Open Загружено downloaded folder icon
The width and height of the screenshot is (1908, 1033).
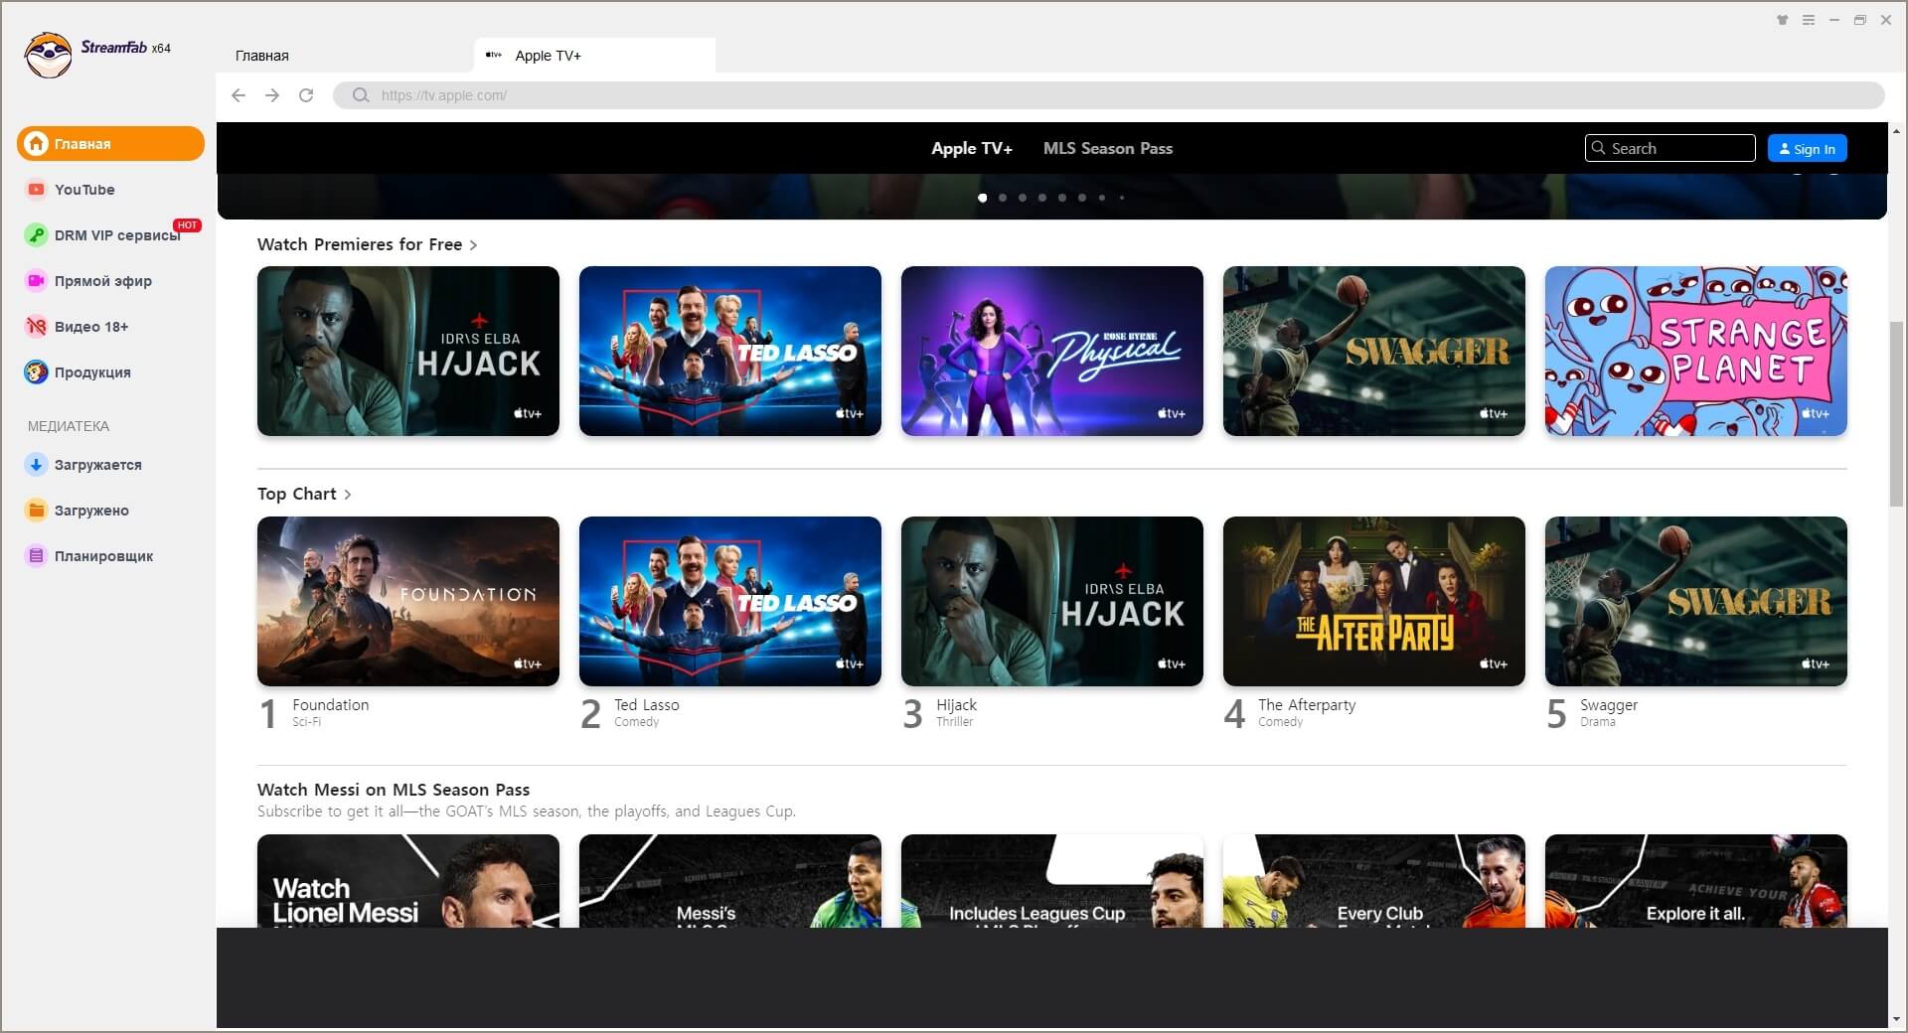[36, 511]
